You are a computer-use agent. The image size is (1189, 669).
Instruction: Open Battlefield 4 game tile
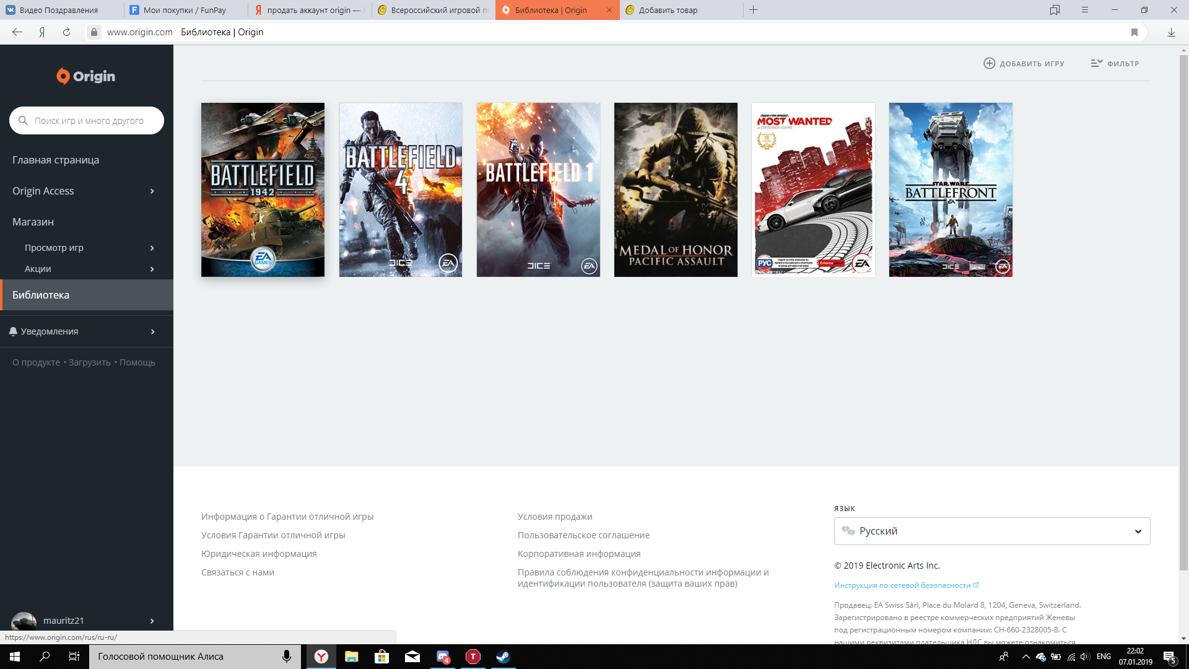coord(401,190)
